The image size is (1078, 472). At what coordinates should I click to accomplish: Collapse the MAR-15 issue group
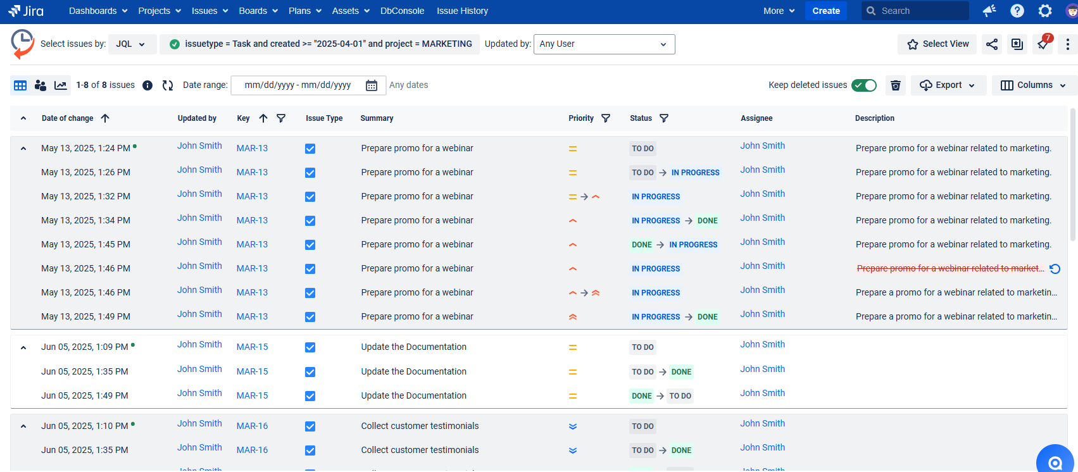(x=23, y=347)
